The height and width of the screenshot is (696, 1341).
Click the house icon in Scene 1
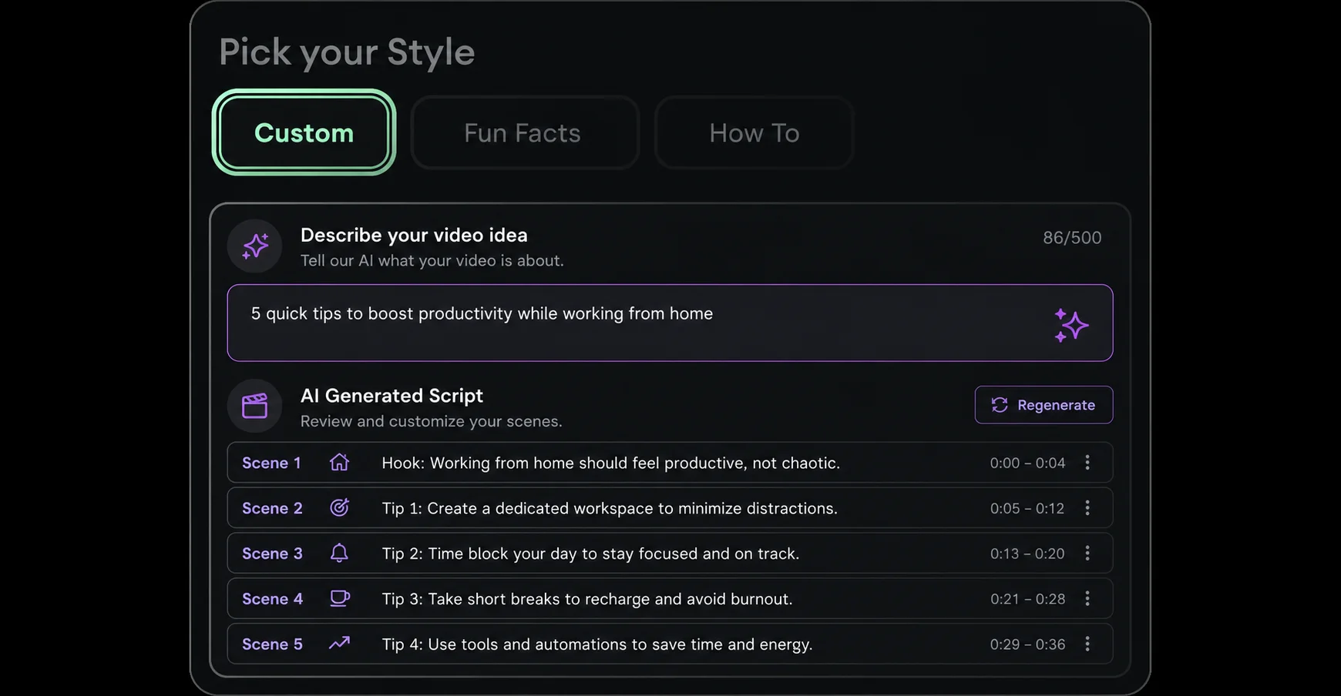click(x=339, y=462)
